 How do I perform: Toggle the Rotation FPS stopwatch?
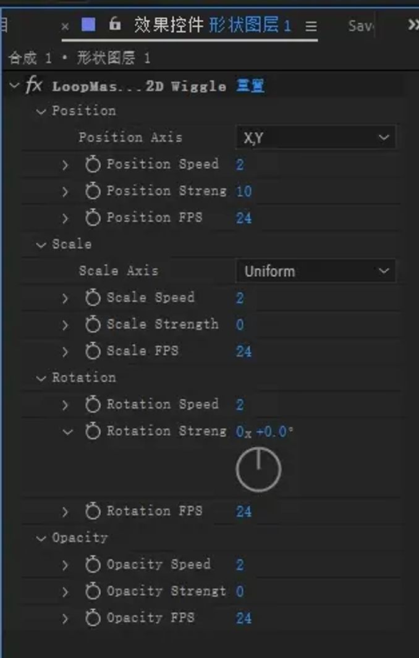coord(93,512)
